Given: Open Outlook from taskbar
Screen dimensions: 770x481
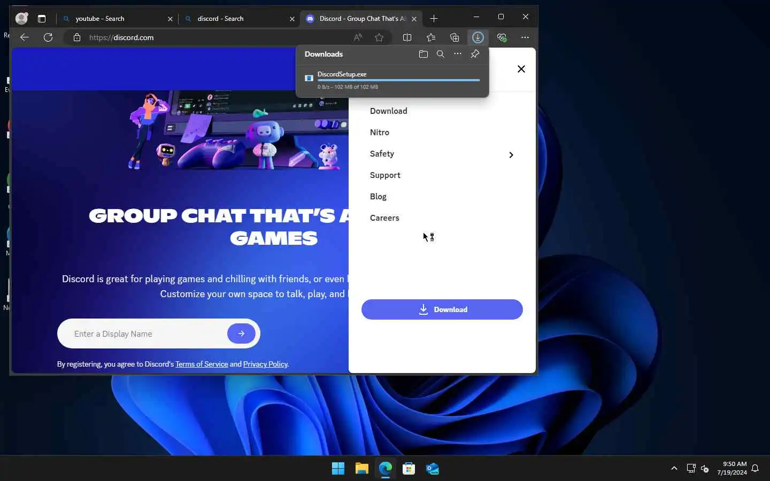Looking at the screenshot, I should (x=433, y=469).
